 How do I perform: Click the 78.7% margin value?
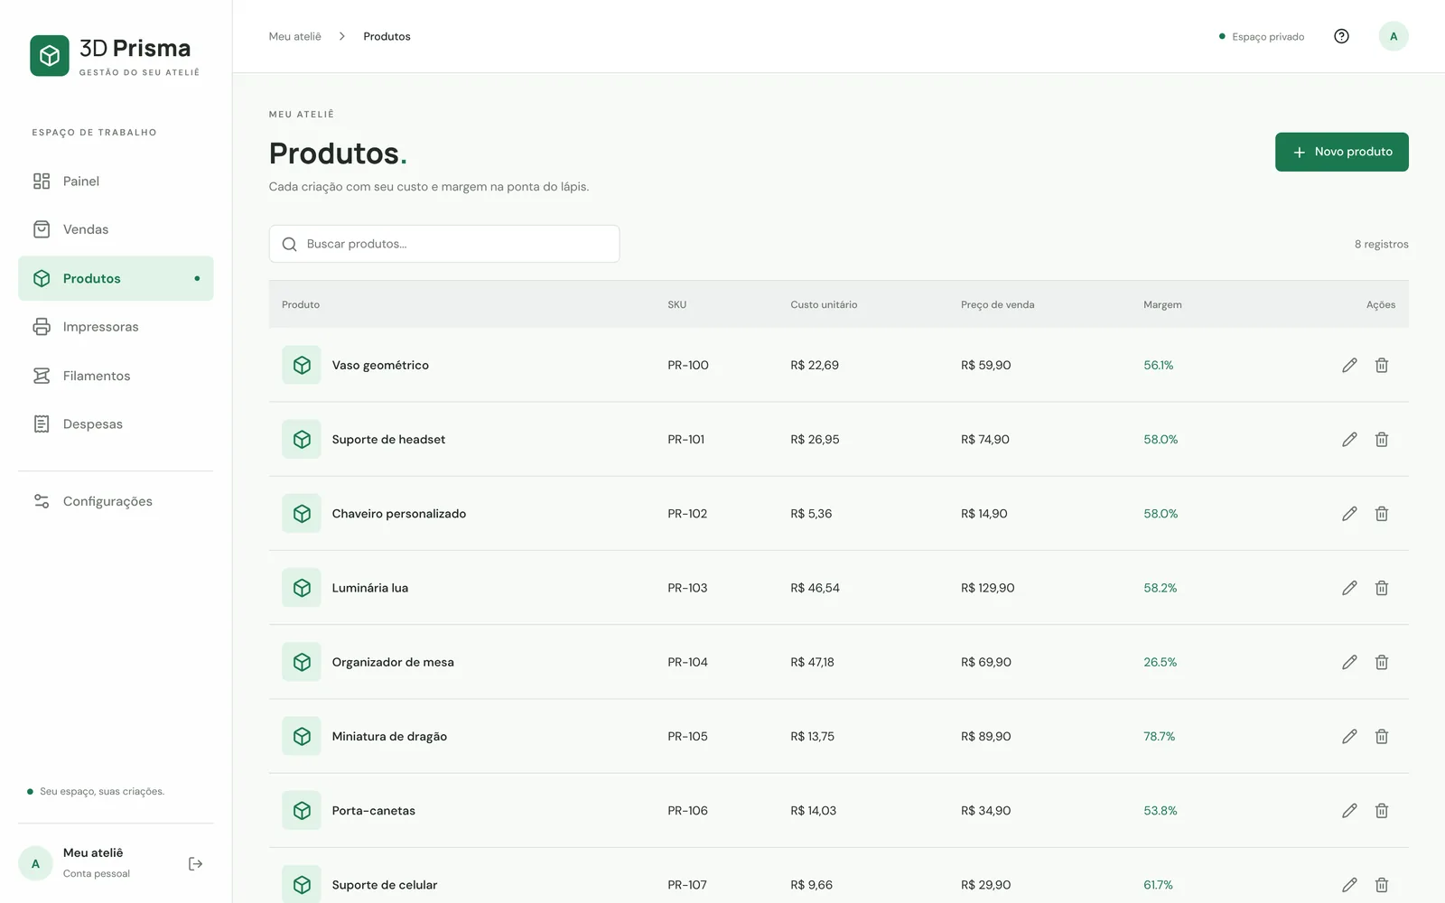1159,736
